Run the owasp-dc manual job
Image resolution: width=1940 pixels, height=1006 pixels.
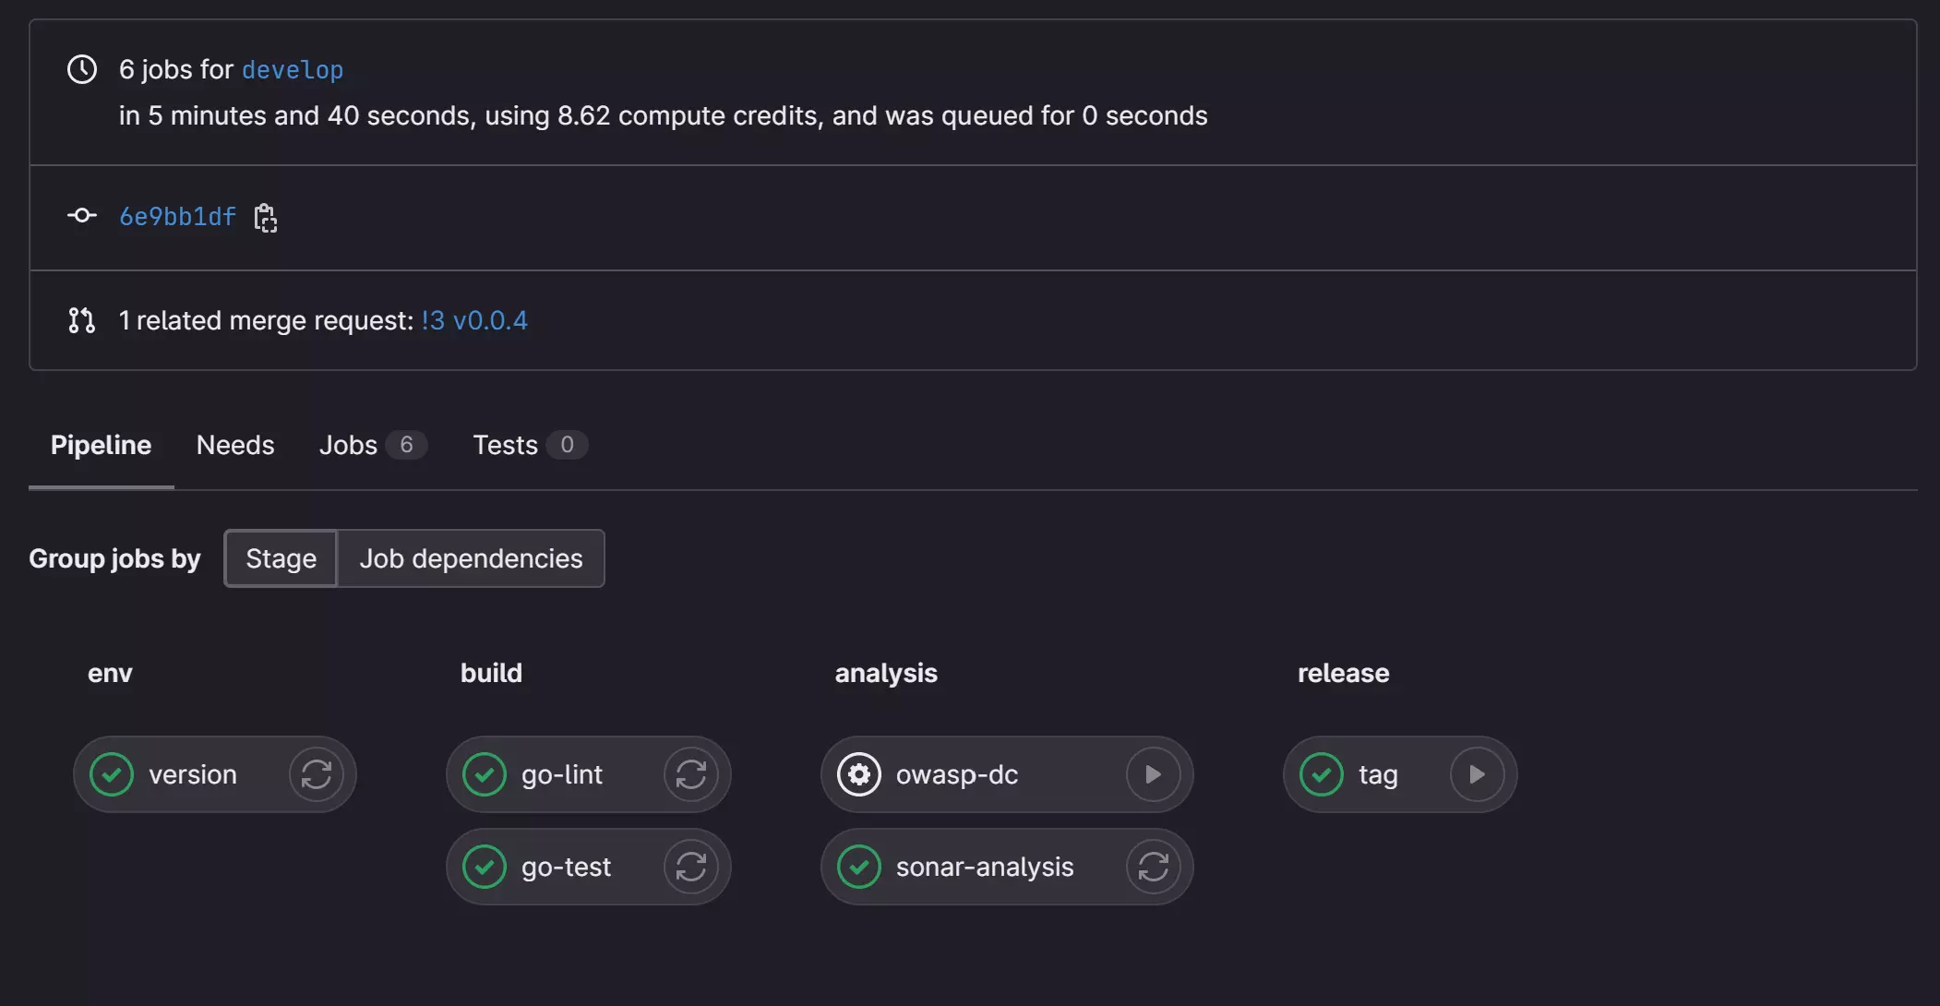point(1154,774)
